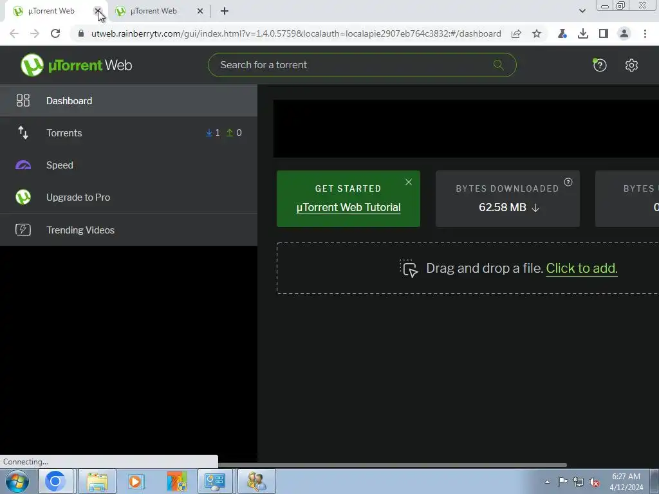Open browser downloads icon
The width and height of the screenshot is (659, 494).
click(x=583, y=33)
